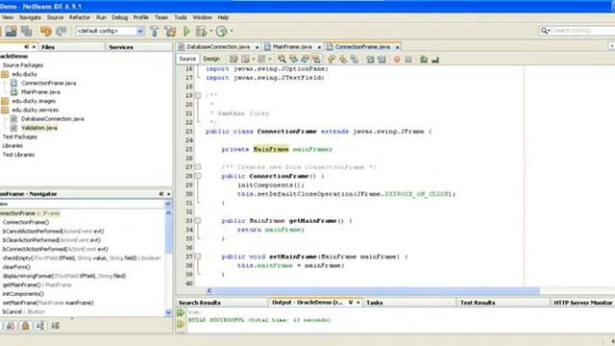This screenshot has width=615, height=346.
Task: Open Debug Main Project dropdown arrow
Action: [211, 31]
